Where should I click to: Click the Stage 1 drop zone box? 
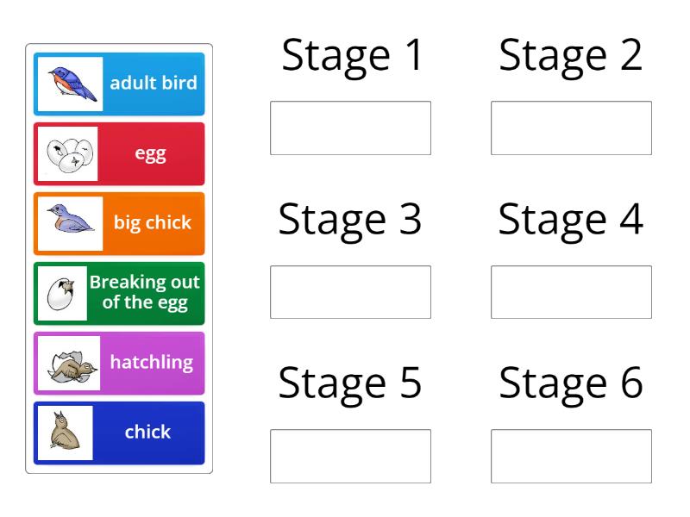click(x=351, y=127)
